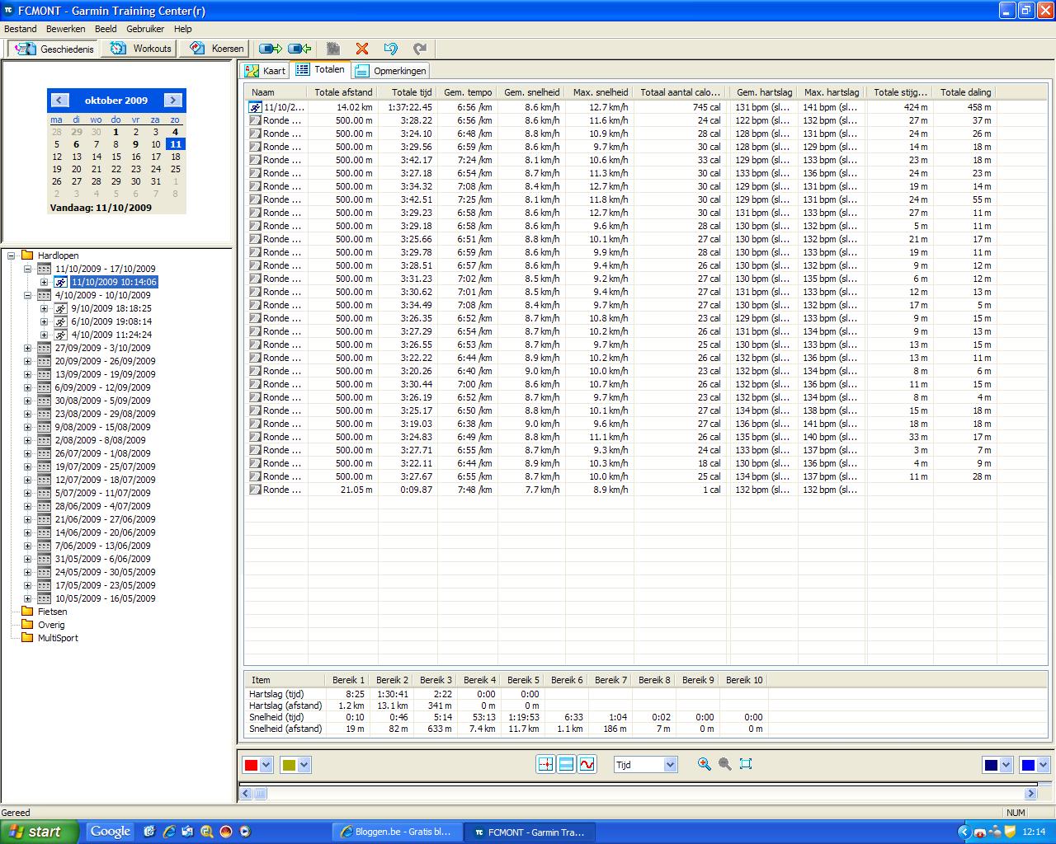Select day 9 in October calendar

point(135,144)
